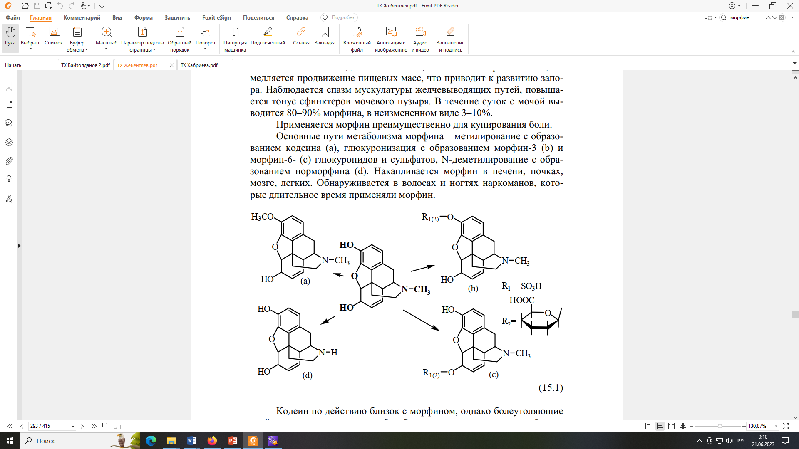799x449 pixels.
Task: Click Image annotation (Аннотация к изображению)
Action: click(391, 39)
